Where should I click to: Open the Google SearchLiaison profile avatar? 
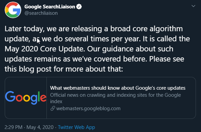coord(13,10)
